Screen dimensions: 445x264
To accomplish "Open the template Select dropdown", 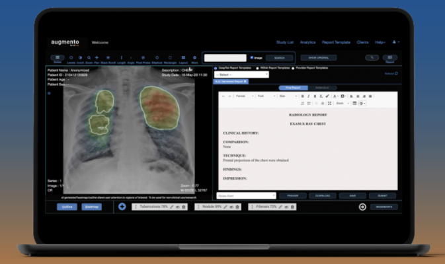I will 241,75.
